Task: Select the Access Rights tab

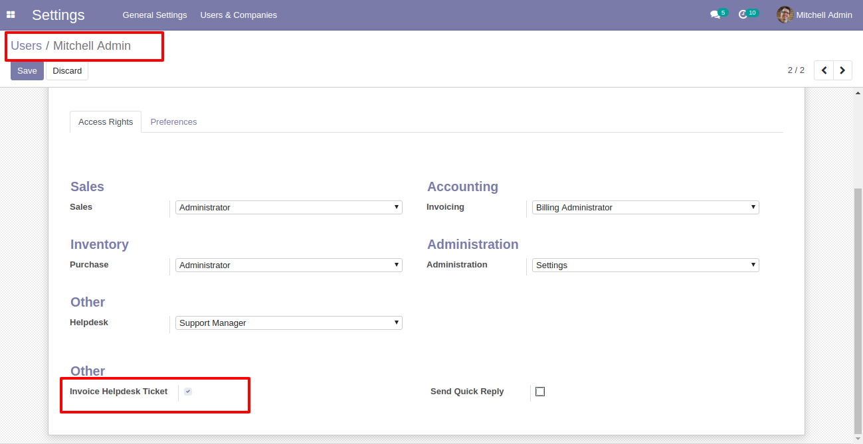Action: point(106,122)
